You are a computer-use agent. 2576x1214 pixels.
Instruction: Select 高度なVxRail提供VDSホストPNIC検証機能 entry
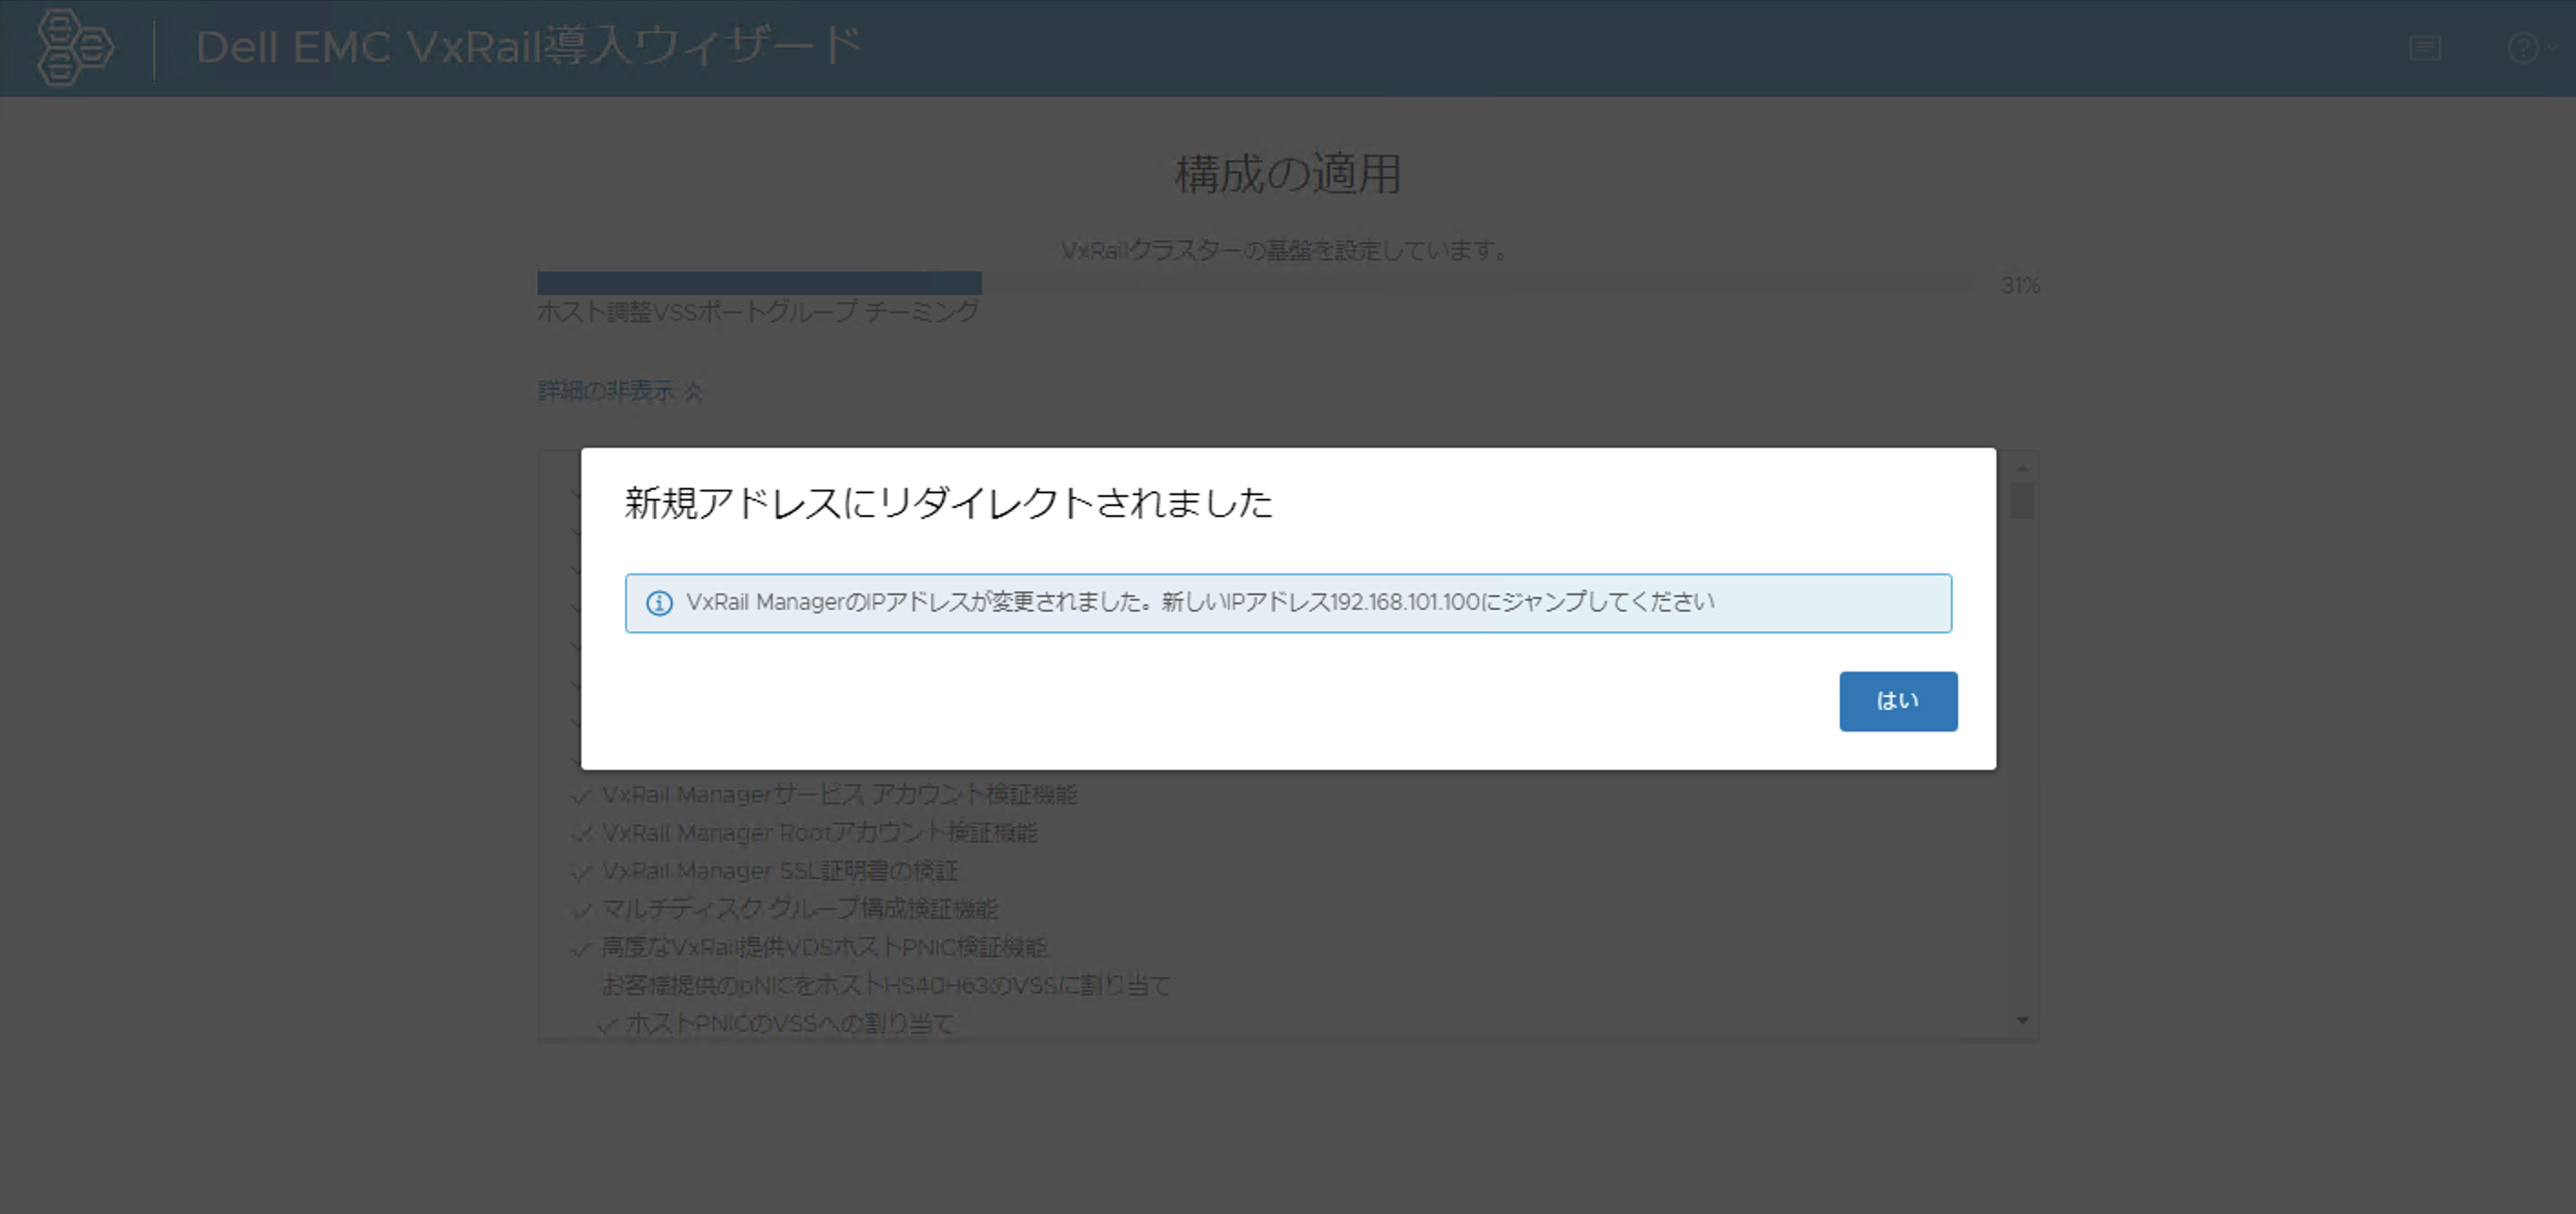click(x=824, y=947)
